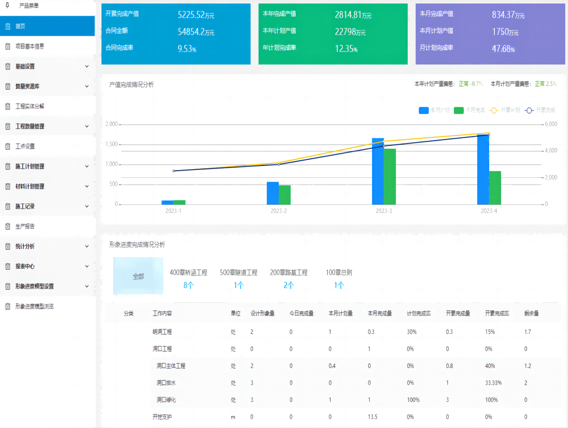Click the clipboard icon next to 首页
The width and height of the screenshot is (568, 428).
8,26
